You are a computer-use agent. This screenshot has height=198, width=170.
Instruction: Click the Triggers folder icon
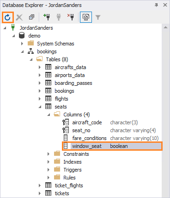(57, 169)
